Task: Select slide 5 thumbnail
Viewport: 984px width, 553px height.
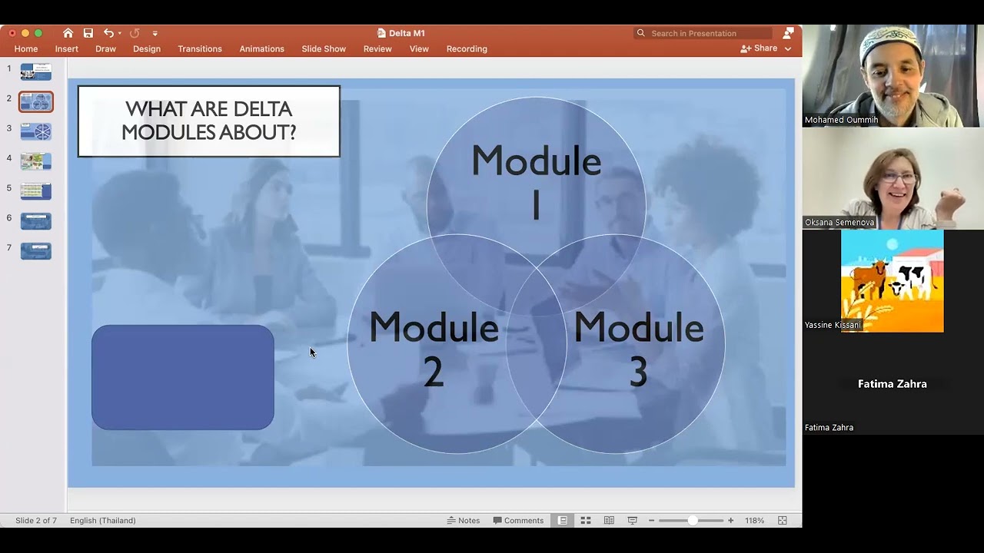Action: pos(36,191)
